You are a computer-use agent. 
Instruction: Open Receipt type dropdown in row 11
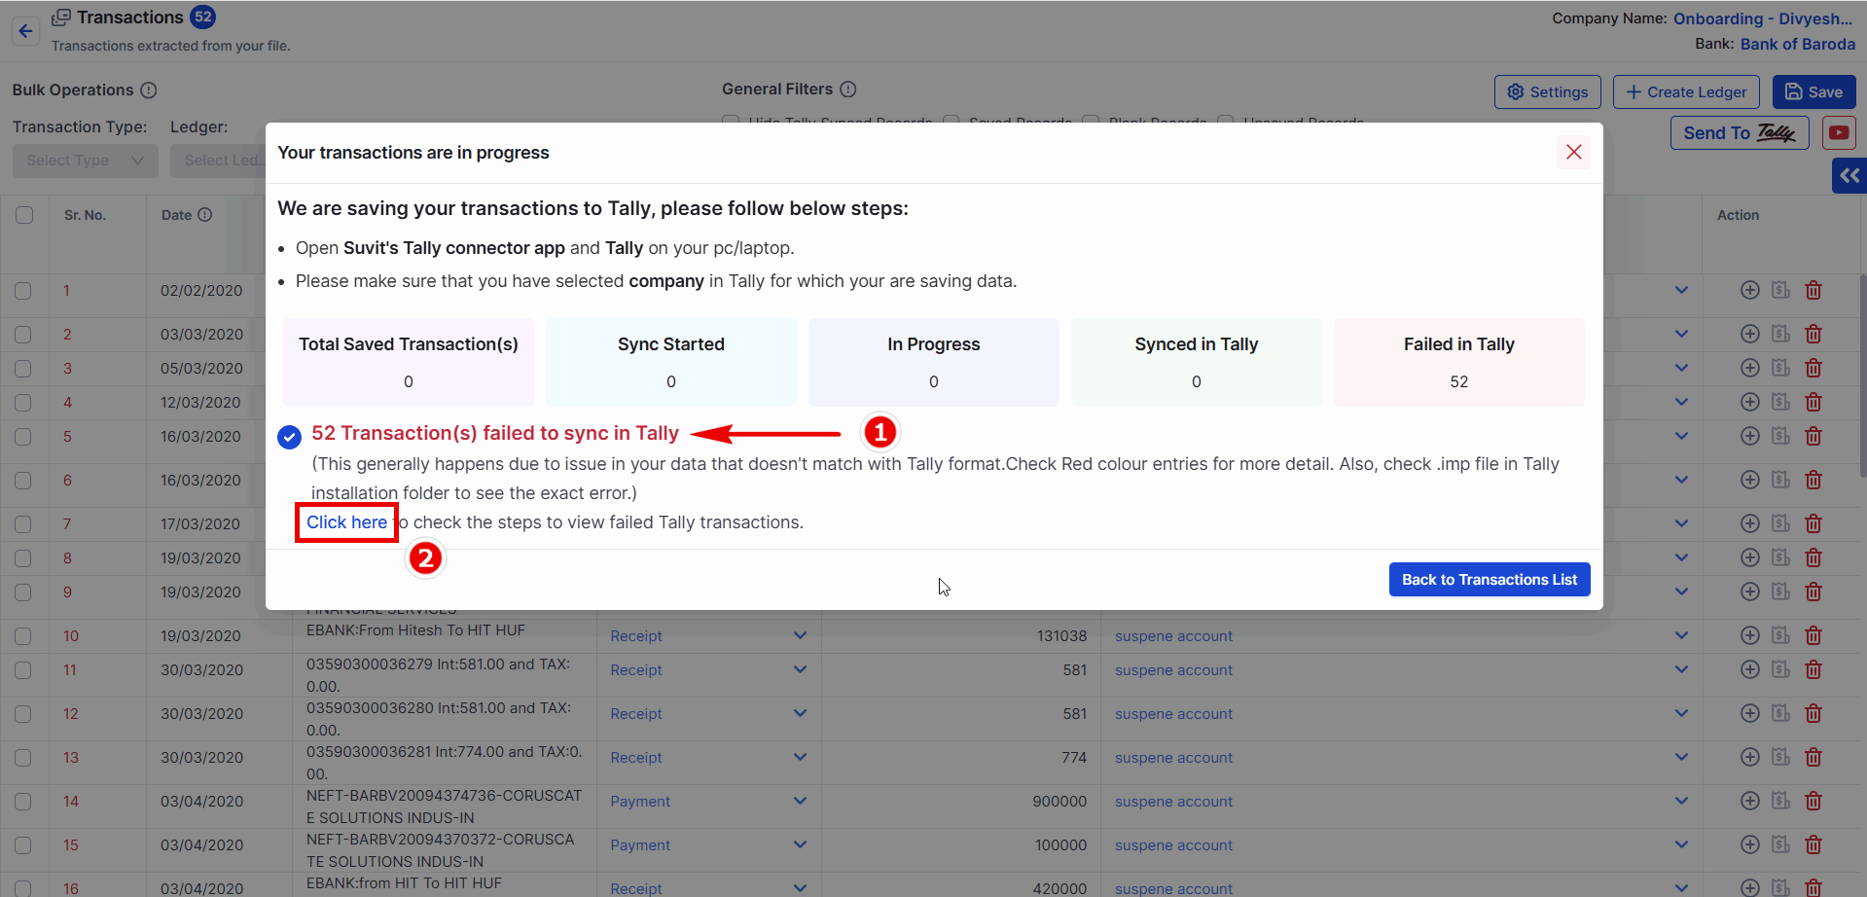point(708,669)
